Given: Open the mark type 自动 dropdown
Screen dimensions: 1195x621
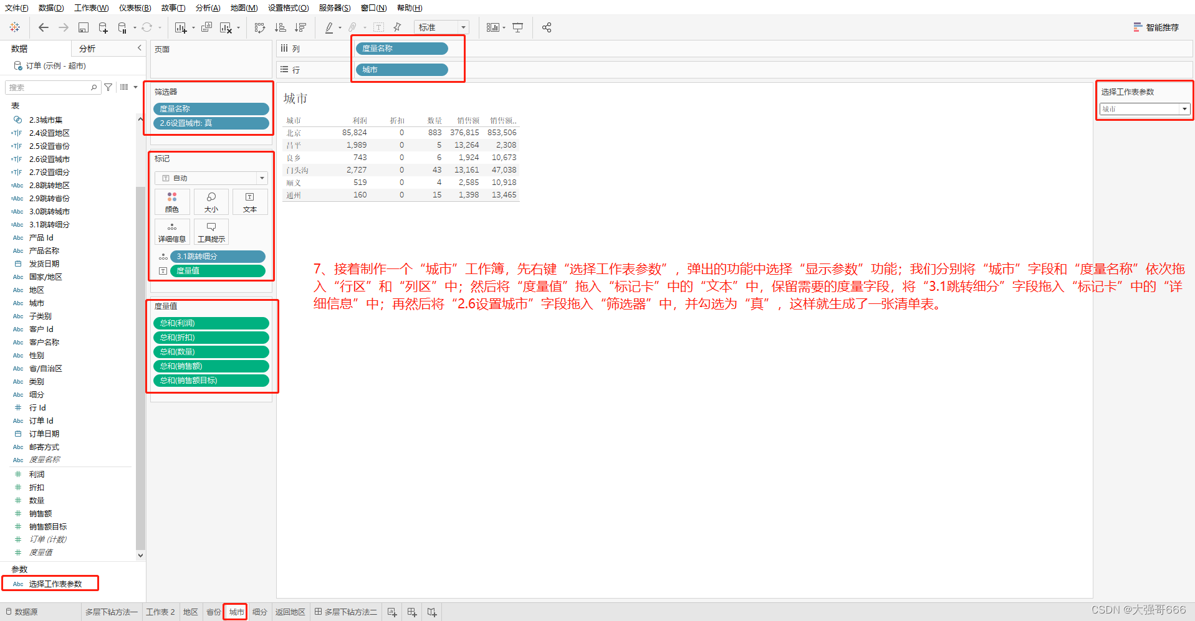Looking at the screenshot, I should point(211,178).
